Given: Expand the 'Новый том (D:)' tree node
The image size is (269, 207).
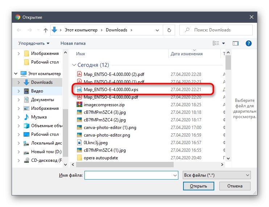Looking at the screenshot, I should [x=18, y=152].
